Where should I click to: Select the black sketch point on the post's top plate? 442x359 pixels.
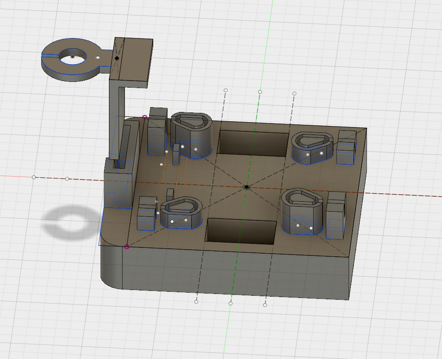117,58
